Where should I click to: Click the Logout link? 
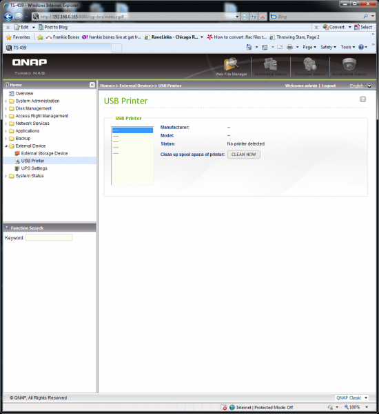point(329,86)
